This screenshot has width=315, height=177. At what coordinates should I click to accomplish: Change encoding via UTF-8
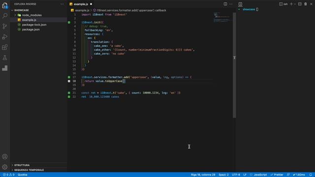[236, 175]
